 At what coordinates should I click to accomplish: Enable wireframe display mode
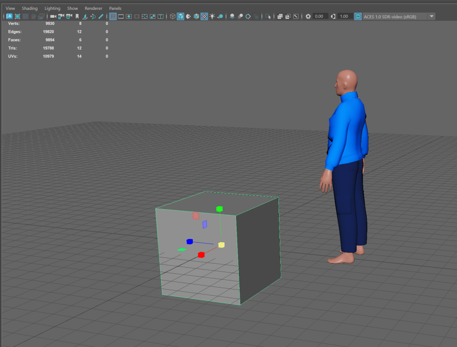[x=173, y=17]
